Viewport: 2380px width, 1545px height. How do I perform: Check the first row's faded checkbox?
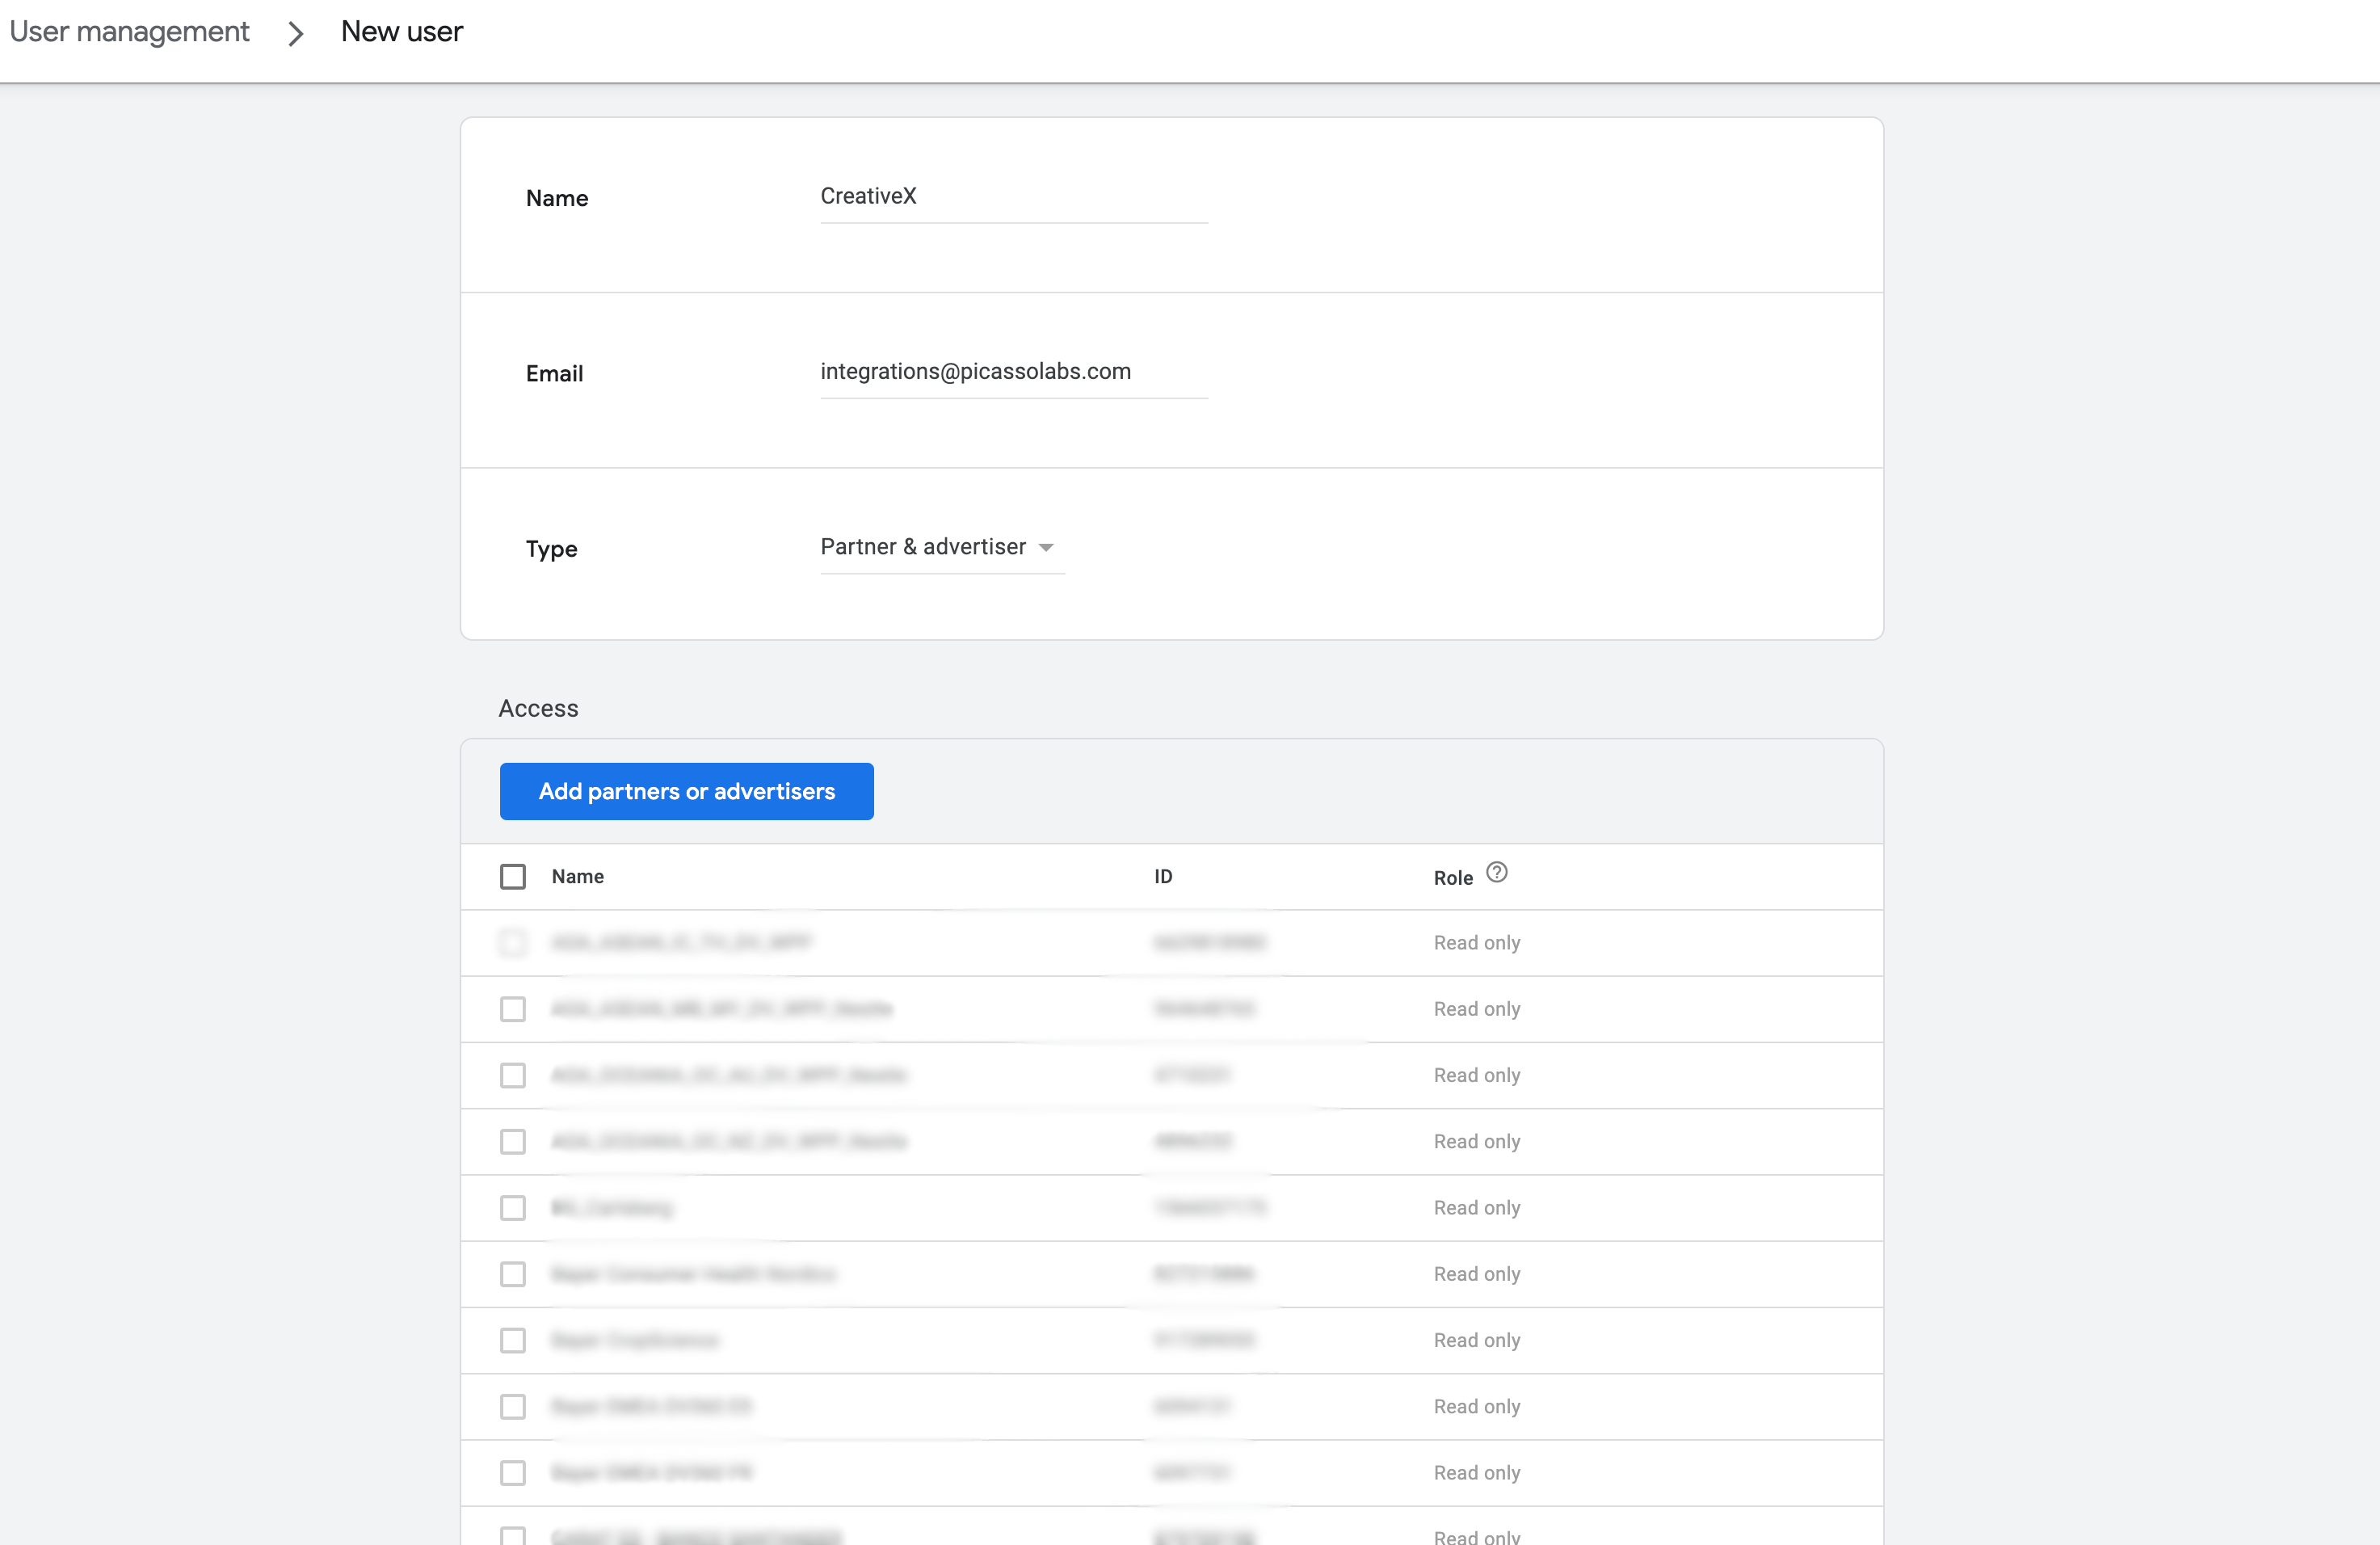[x=513, y=943]
